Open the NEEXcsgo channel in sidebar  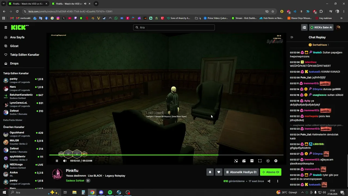coord(23,166)
